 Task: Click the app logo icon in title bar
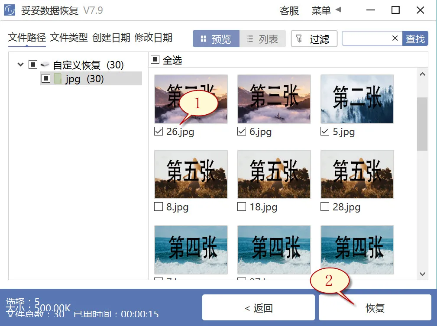(10, 10)
